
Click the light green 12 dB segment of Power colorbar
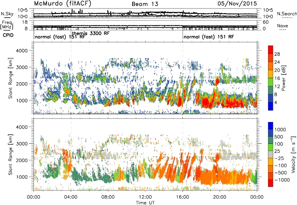271,82
